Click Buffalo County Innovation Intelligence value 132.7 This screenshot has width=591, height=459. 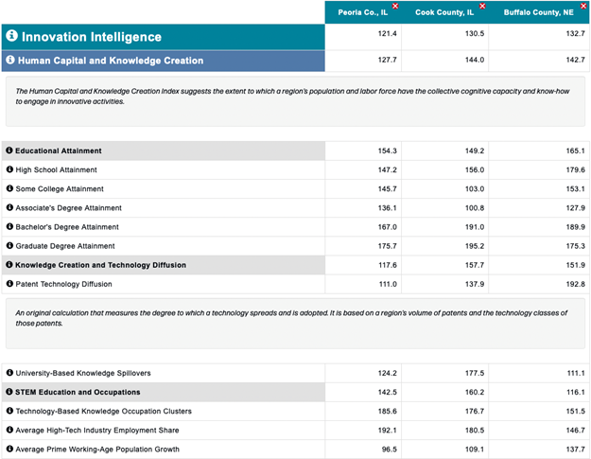(576, 33)
